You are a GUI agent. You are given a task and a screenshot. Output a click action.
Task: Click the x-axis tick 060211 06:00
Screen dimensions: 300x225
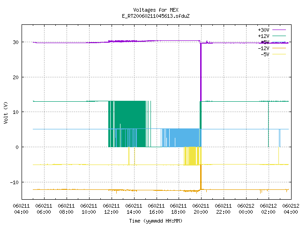pos(44,209)
